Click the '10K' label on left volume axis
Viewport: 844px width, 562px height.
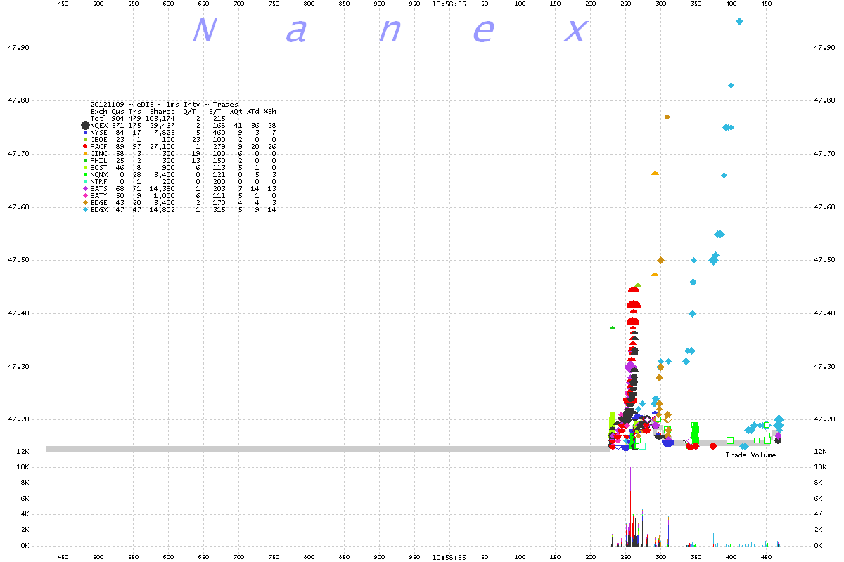tap(22, 467)
